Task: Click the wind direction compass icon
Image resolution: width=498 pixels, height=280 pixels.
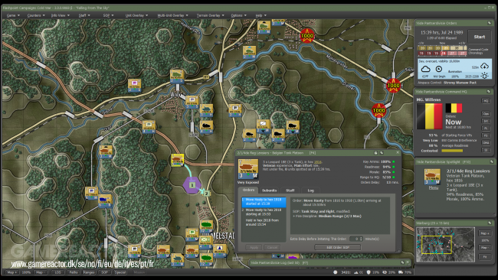Action: [438, 69]
